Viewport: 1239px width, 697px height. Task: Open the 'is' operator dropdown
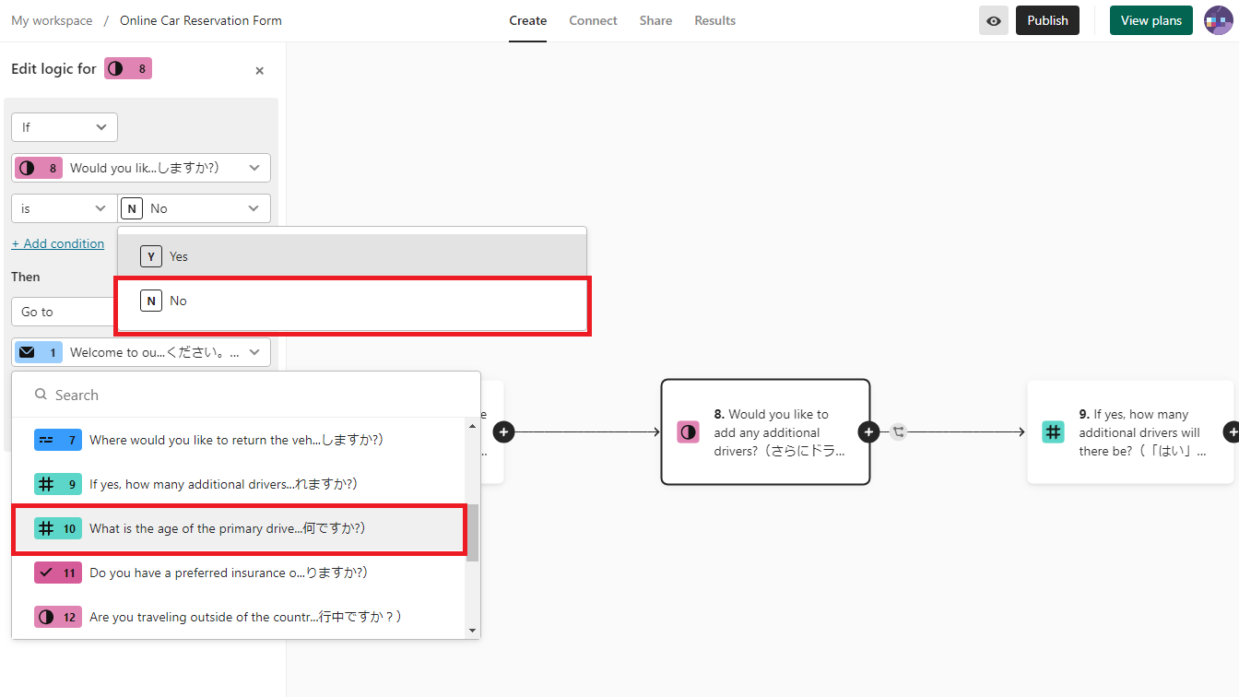pos(65,208)
